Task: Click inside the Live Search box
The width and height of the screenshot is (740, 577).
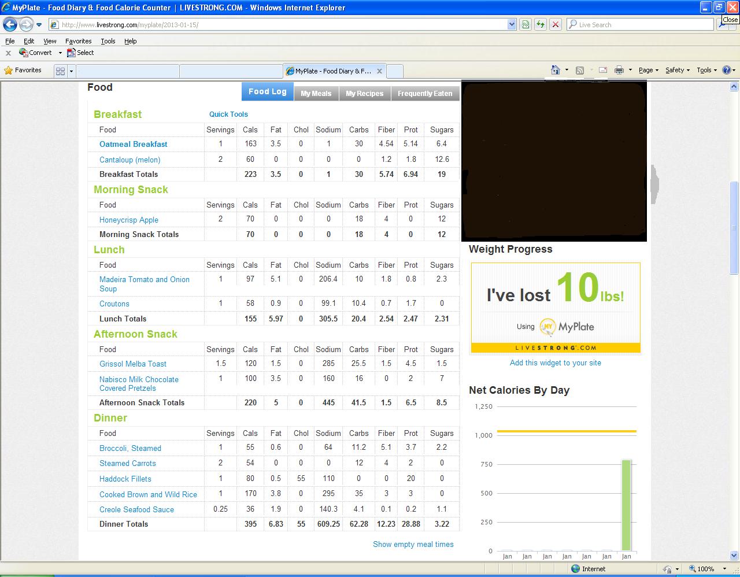Action: [640, 24]
